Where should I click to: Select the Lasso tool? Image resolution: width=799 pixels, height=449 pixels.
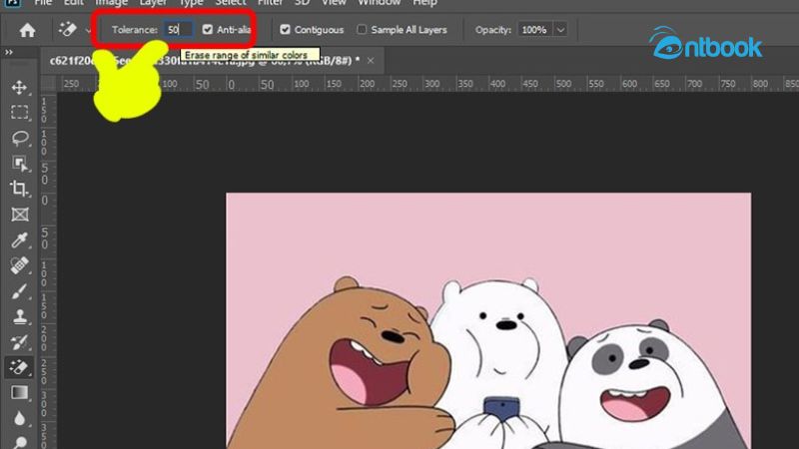19,138
